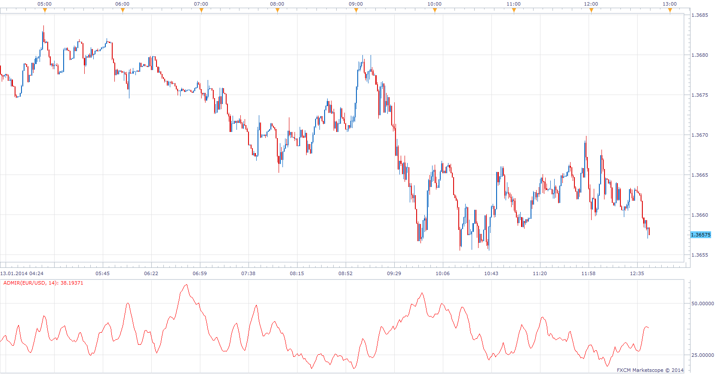Click the 1.3660 price axis label

[x=700, y=215]
